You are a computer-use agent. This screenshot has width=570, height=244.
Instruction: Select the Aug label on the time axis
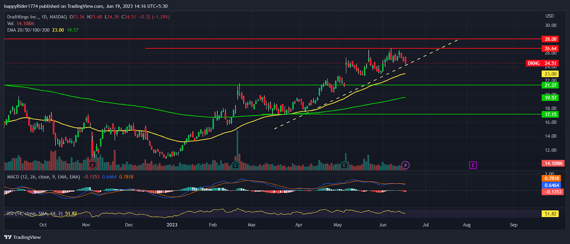(466, 225)
